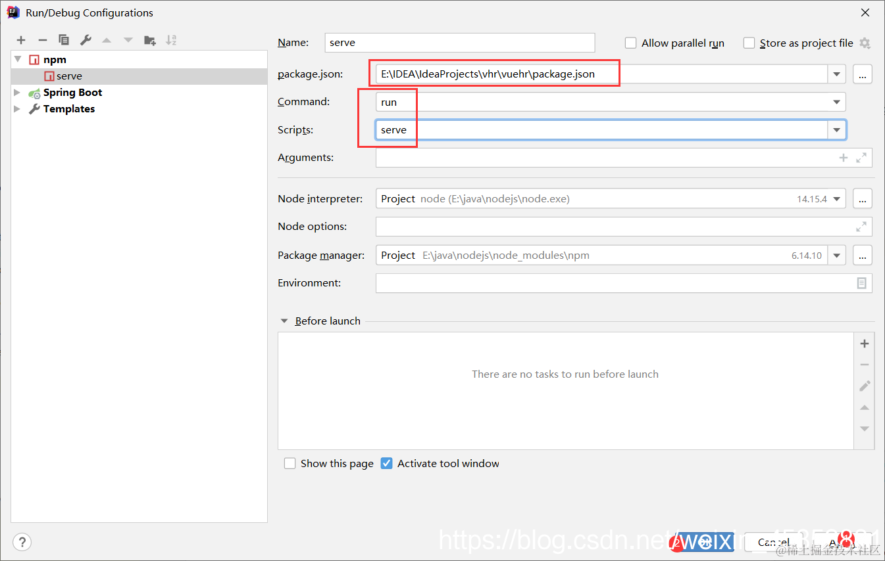Click the Node options input field
The image size is (885, 561).
624,227
